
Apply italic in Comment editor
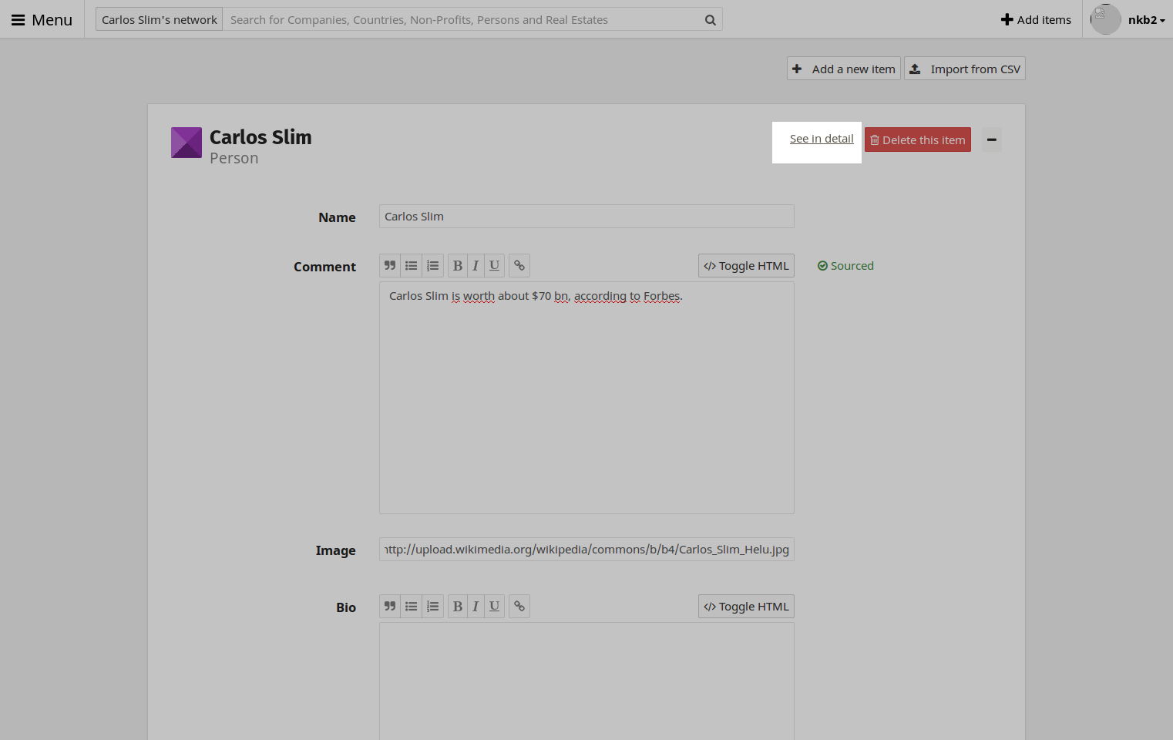tap(476, 266)
